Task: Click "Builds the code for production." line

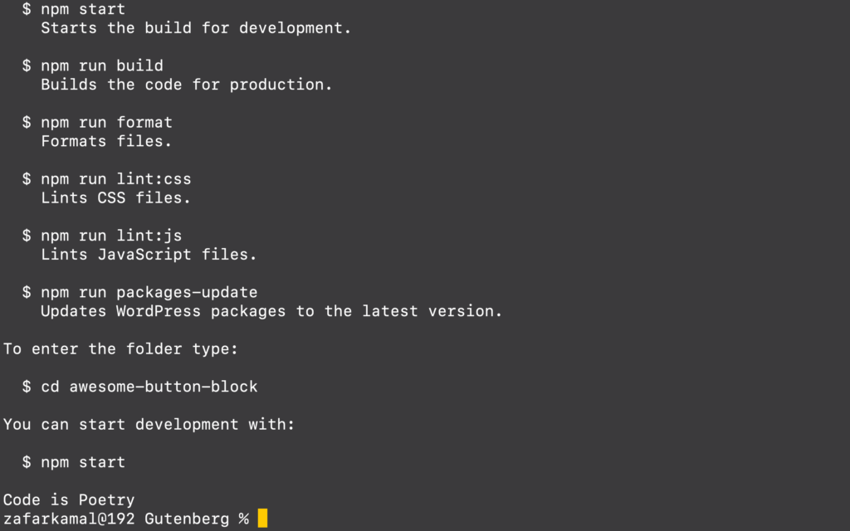Action: (x=187, y=85)
